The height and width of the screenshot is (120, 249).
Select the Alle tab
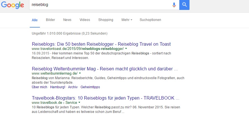click(x=35, y=20)
